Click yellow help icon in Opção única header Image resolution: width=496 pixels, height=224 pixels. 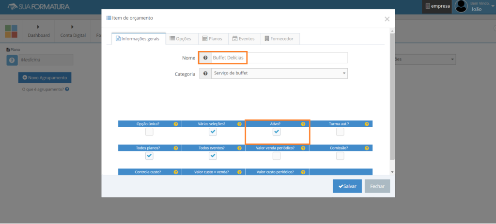[176, 124]
